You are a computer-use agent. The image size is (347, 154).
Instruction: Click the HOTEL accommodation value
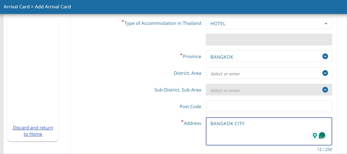pyautogui.click(x=218, y=24)
